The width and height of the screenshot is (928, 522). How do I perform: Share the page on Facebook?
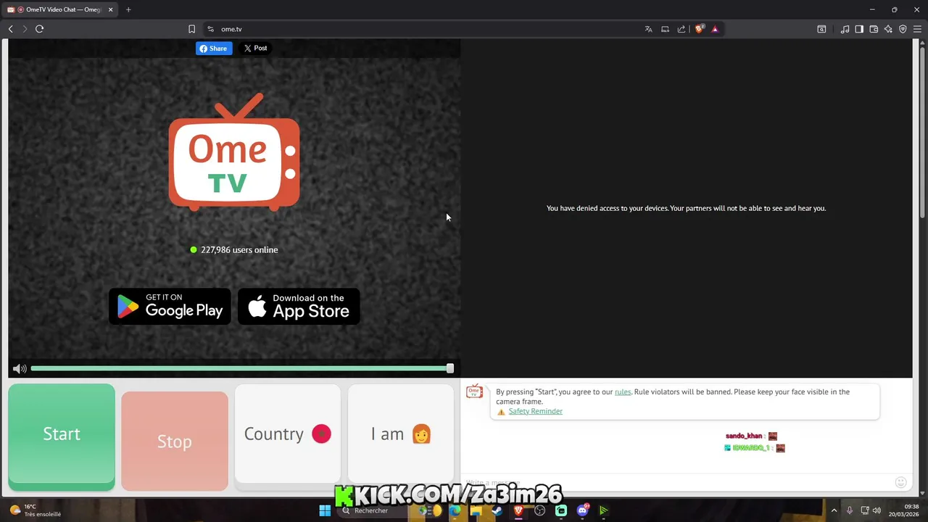(214, 49)
